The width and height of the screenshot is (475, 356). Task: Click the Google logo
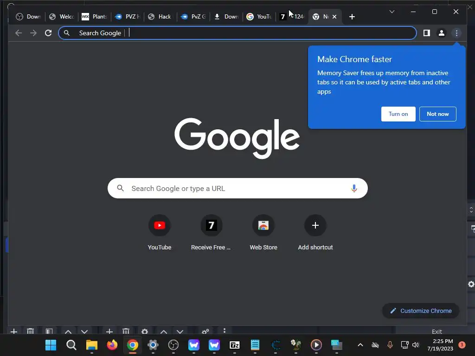pos(237,138)
